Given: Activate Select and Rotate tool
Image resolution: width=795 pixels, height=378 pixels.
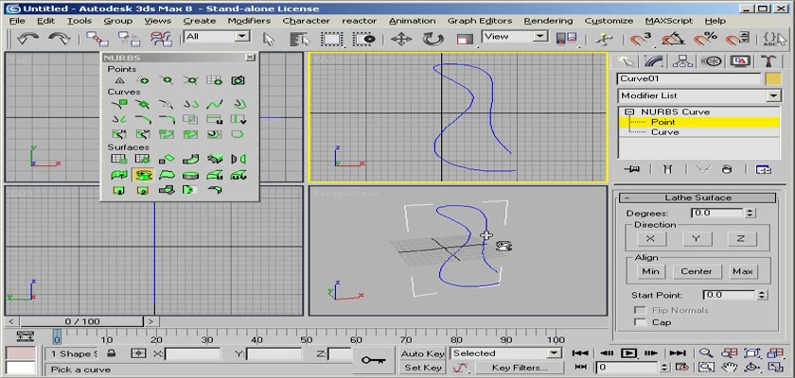Looking at the screenshot, I should tap(433, 39).
